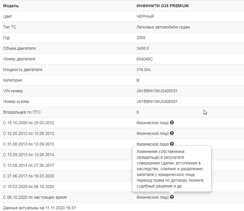Click the engine number 664048C

click(x=145, y=59)
